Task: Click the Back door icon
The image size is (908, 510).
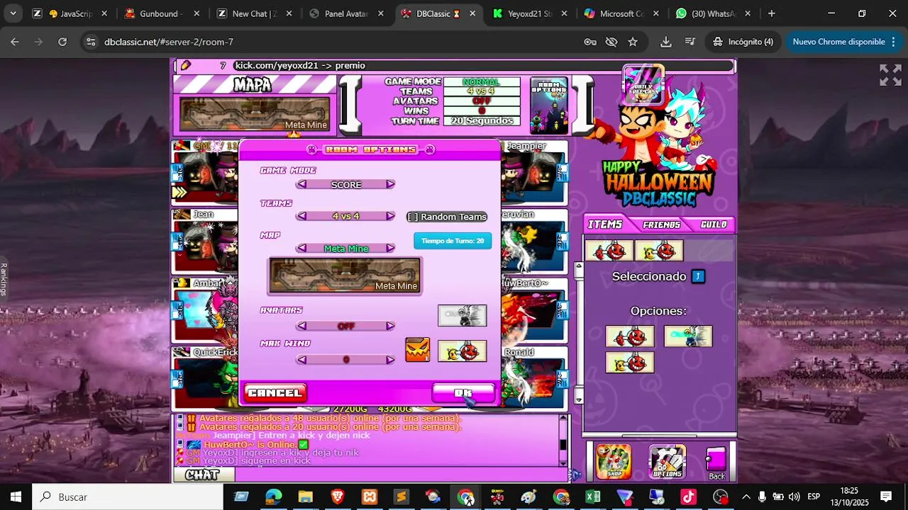Action: tap(716, 463)
